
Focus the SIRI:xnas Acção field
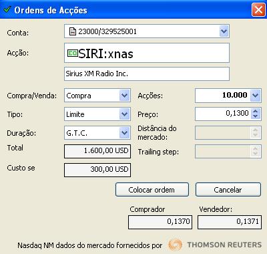point(147,53)
